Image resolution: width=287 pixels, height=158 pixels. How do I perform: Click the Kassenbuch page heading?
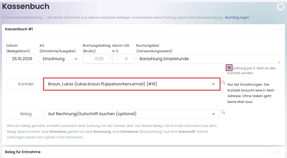point(26,6)
